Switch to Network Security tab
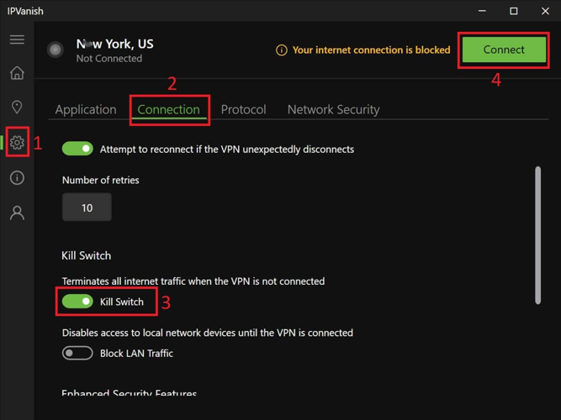Viewport: 561px width, 420px height. click(333, 110)
